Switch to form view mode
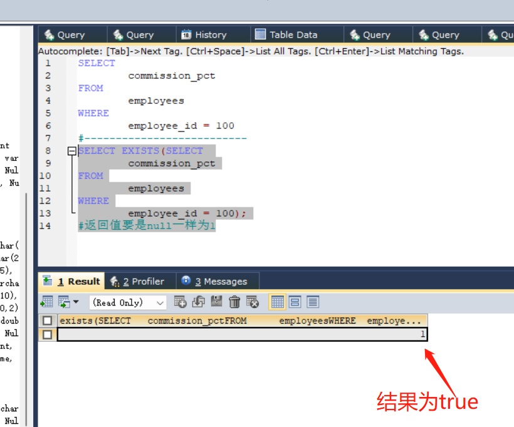514x427 pixels. point(295,302)
